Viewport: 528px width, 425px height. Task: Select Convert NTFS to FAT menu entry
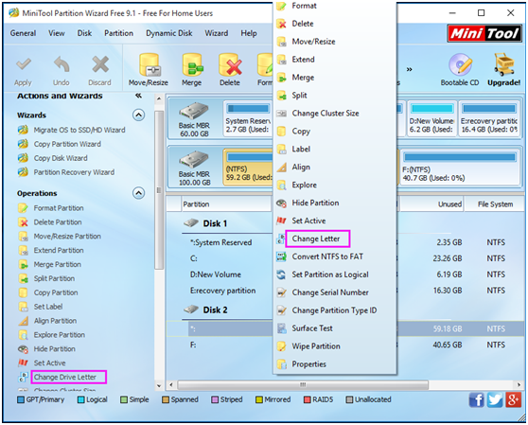point(327,257)
